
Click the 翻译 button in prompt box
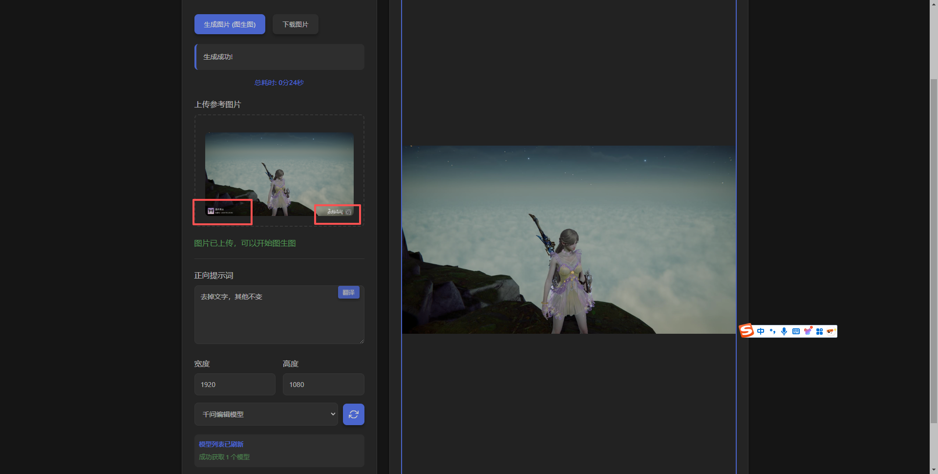point(349,292)
